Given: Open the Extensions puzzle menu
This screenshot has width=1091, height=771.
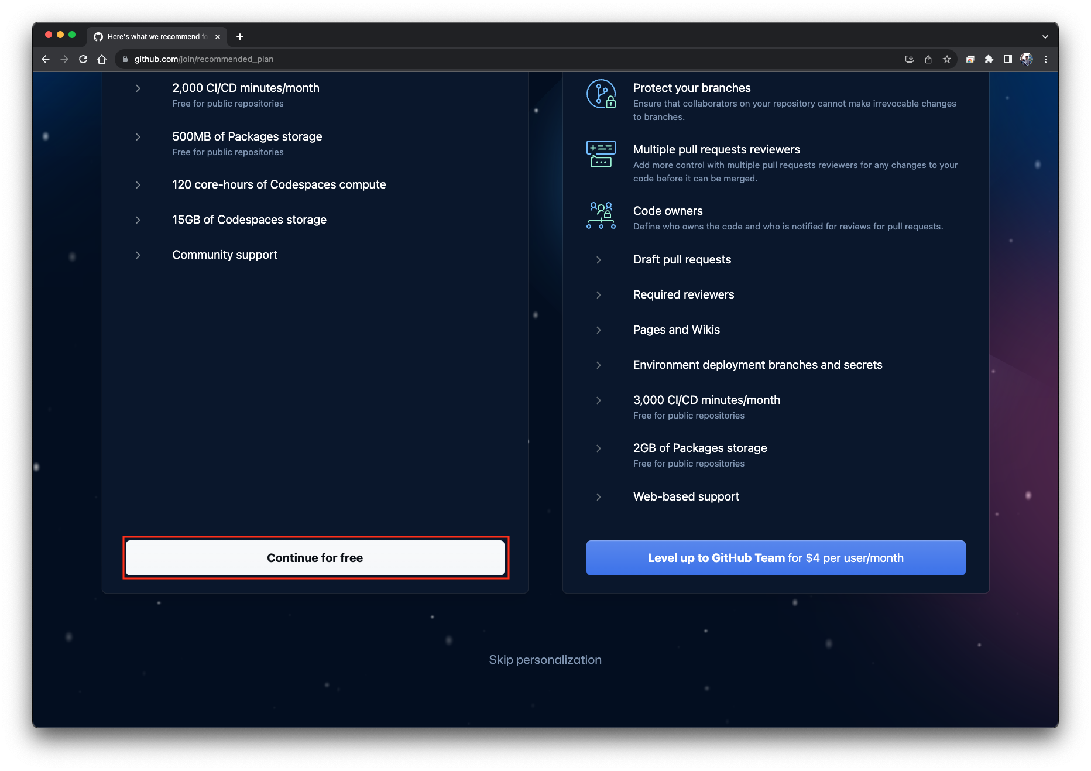Looking at the screenshot, I should tap(989, 59).
